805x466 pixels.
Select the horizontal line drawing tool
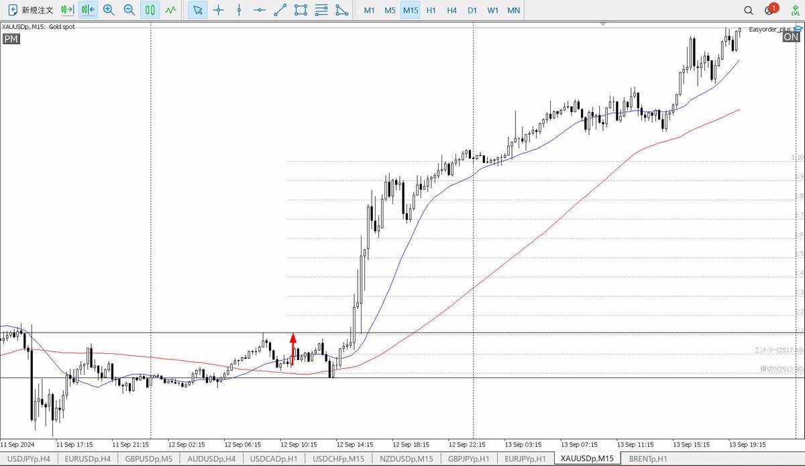pos(260,10)
